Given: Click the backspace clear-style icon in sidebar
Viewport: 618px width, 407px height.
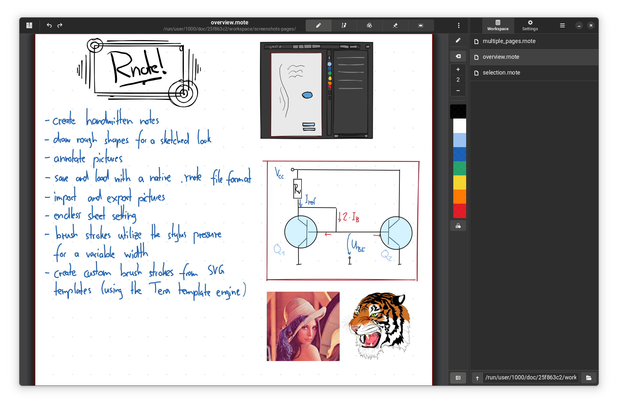Looking at the screenshot, I should 458,56.
